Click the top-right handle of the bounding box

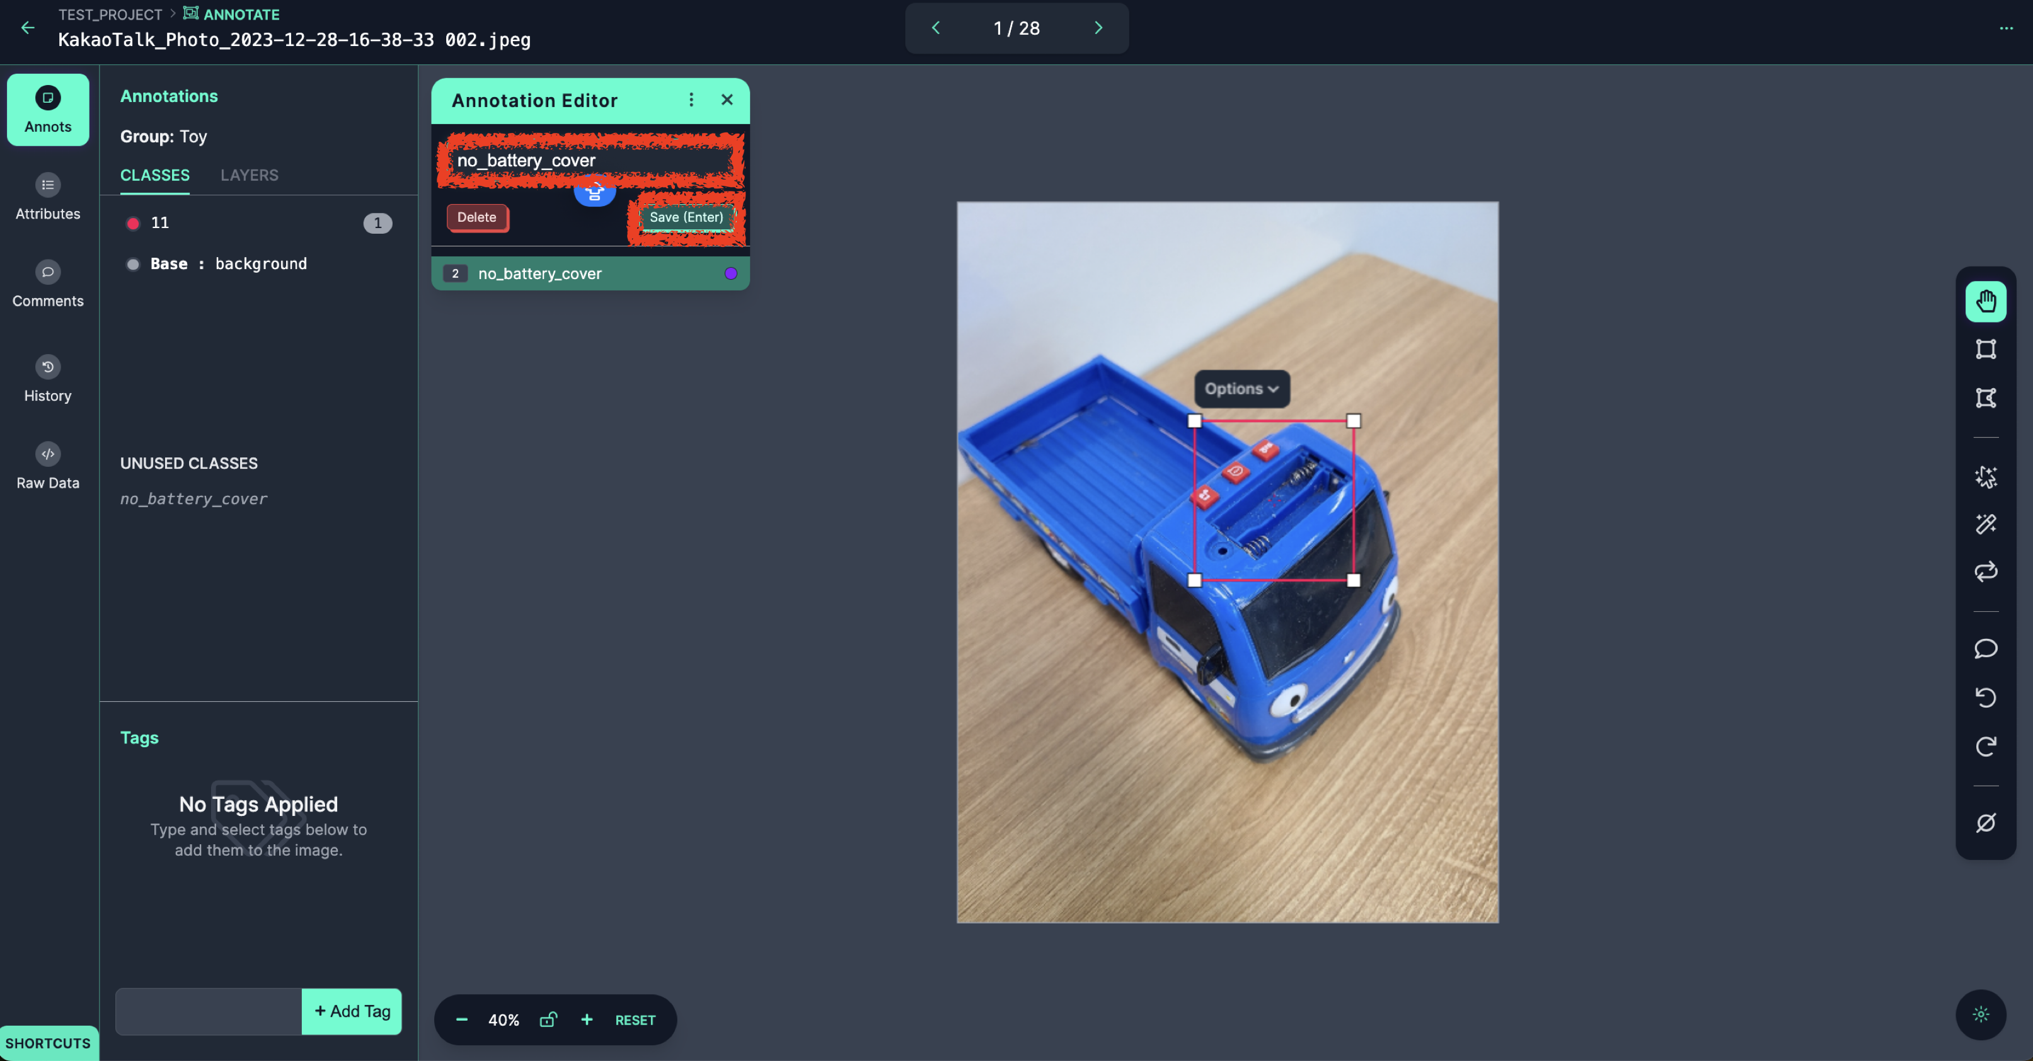1354,422
